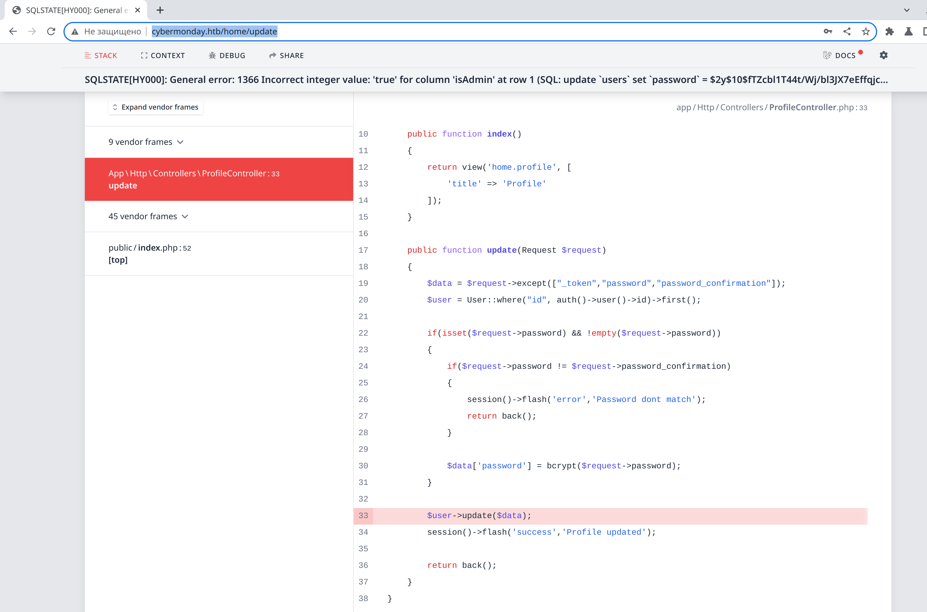927x612 pixels.
Task: Reload the current page
Action: click(x=51, y=31)
